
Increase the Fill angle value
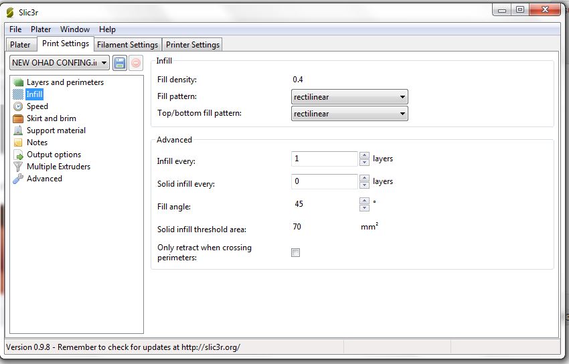[x=364, y=201]
